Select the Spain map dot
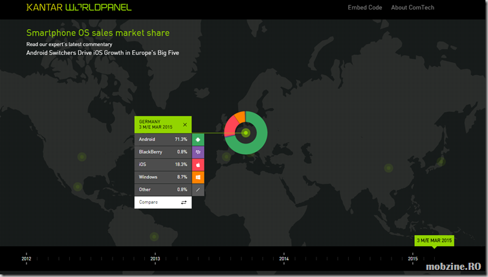The width and height of the screenshot is (488, 277). point(227,157)
